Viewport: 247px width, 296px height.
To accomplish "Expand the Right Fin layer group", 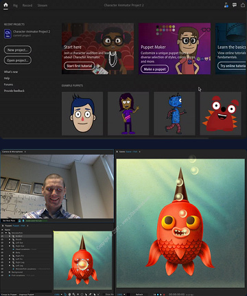I will coord(10,255).
